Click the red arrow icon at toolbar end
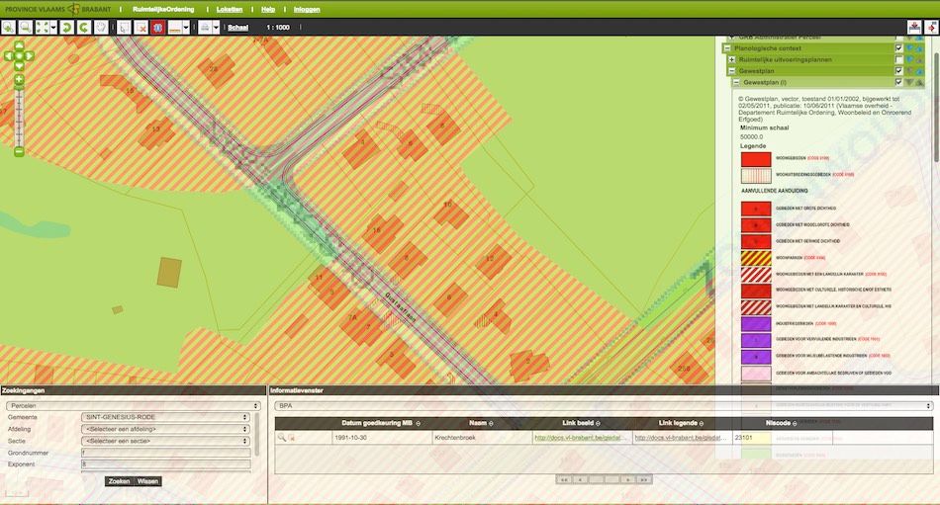The width and height of the screenshot is (940, 505). pos(931,28)
